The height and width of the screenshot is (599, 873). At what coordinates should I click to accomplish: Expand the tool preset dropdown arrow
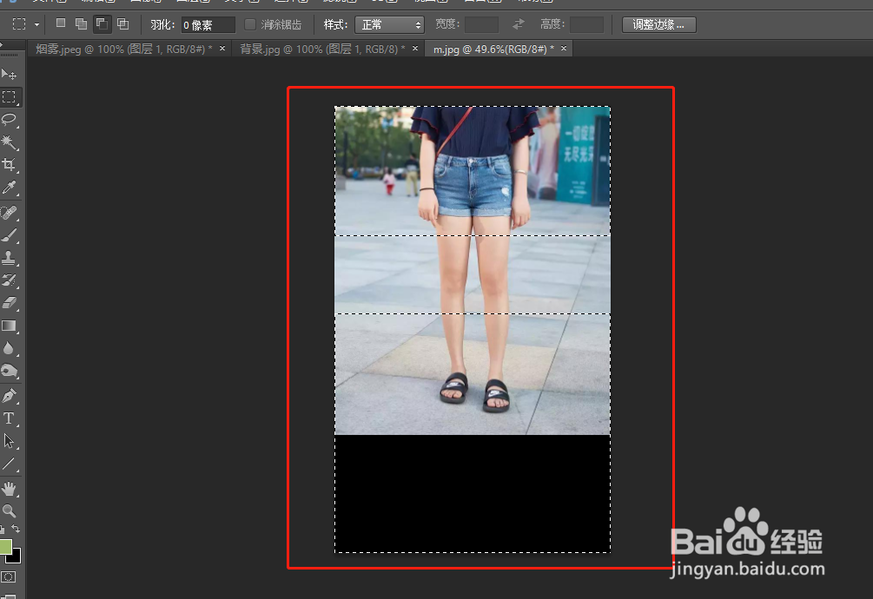[x=36, y=24]
